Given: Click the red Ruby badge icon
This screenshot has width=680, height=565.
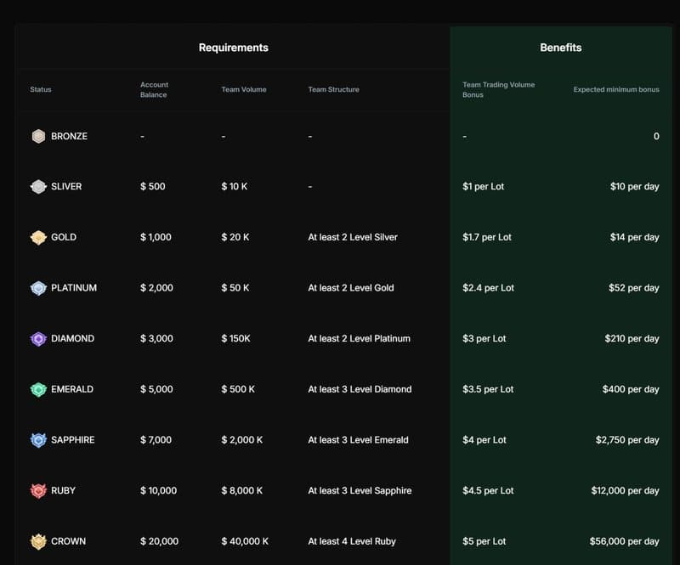Looking at the screenshot, I should click(x=38, y=491).
